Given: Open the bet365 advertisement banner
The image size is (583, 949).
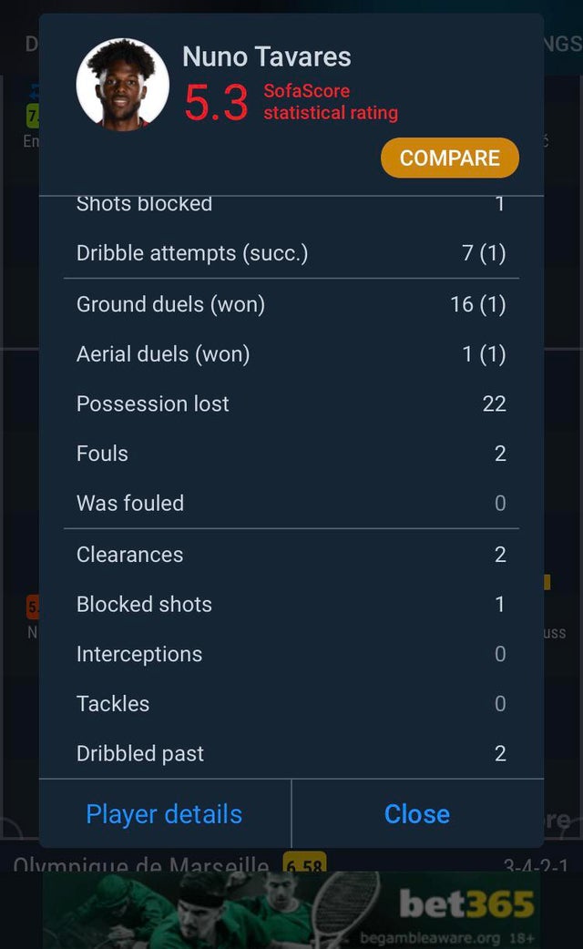Looking at the screenshot, I should [x=291, y=910].
